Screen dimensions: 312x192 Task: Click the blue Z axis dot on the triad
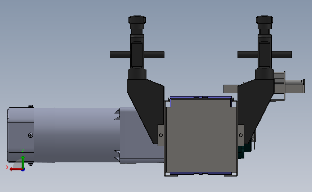(x=23, y=170)
